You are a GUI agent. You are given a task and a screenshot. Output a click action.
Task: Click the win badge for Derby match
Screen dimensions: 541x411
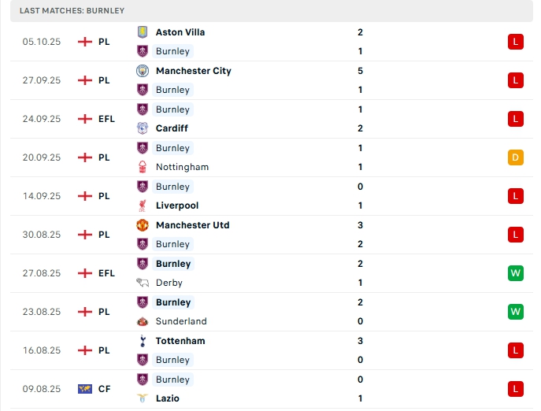516,273
